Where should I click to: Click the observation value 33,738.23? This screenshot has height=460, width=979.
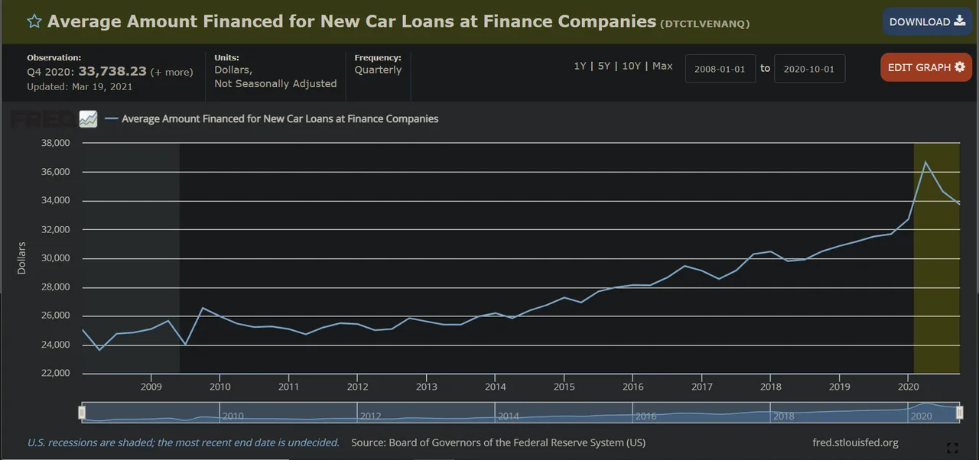point(112,71)
